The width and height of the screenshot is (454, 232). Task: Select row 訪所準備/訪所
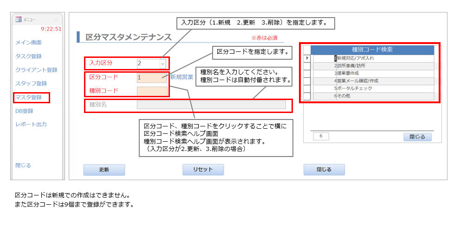pos(374,66)
